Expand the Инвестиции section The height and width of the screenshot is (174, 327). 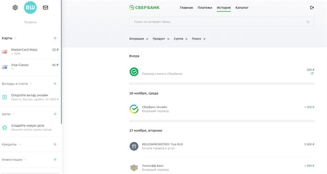coord(25,160)
